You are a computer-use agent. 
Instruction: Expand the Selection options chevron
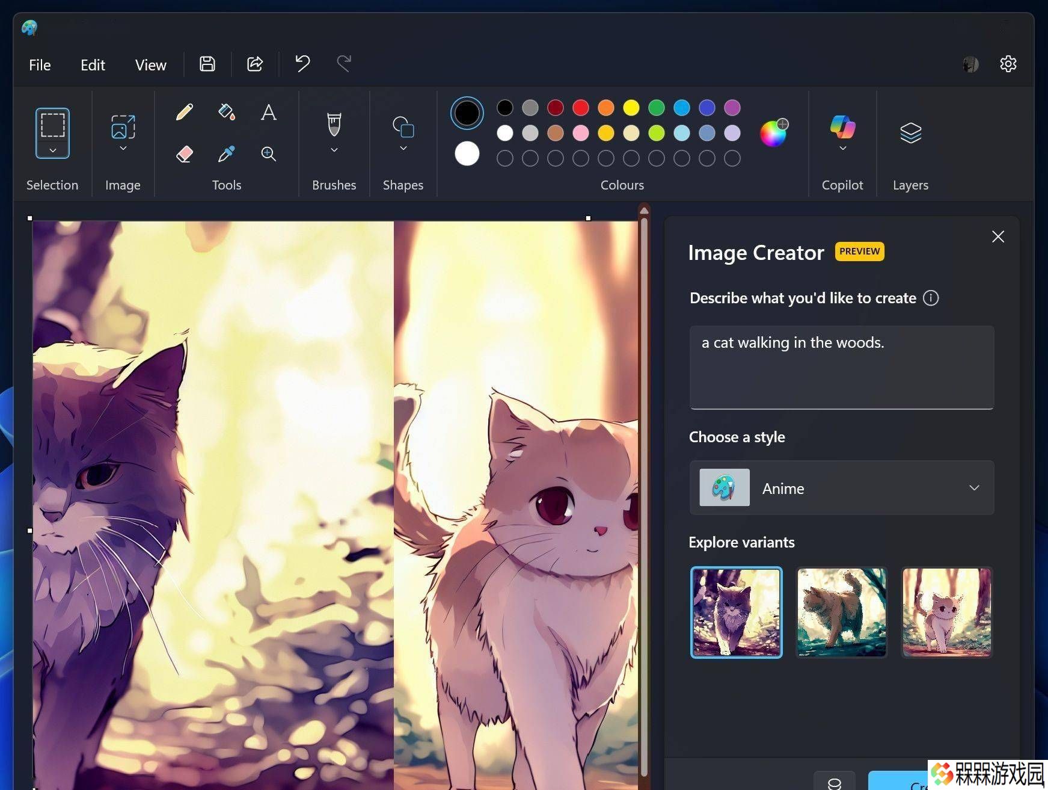coord(53,150)
